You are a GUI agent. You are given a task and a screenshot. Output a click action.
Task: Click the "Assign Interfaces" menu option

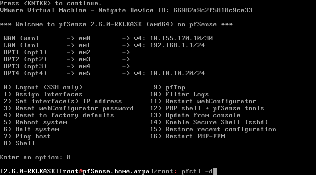click(48, 94)
